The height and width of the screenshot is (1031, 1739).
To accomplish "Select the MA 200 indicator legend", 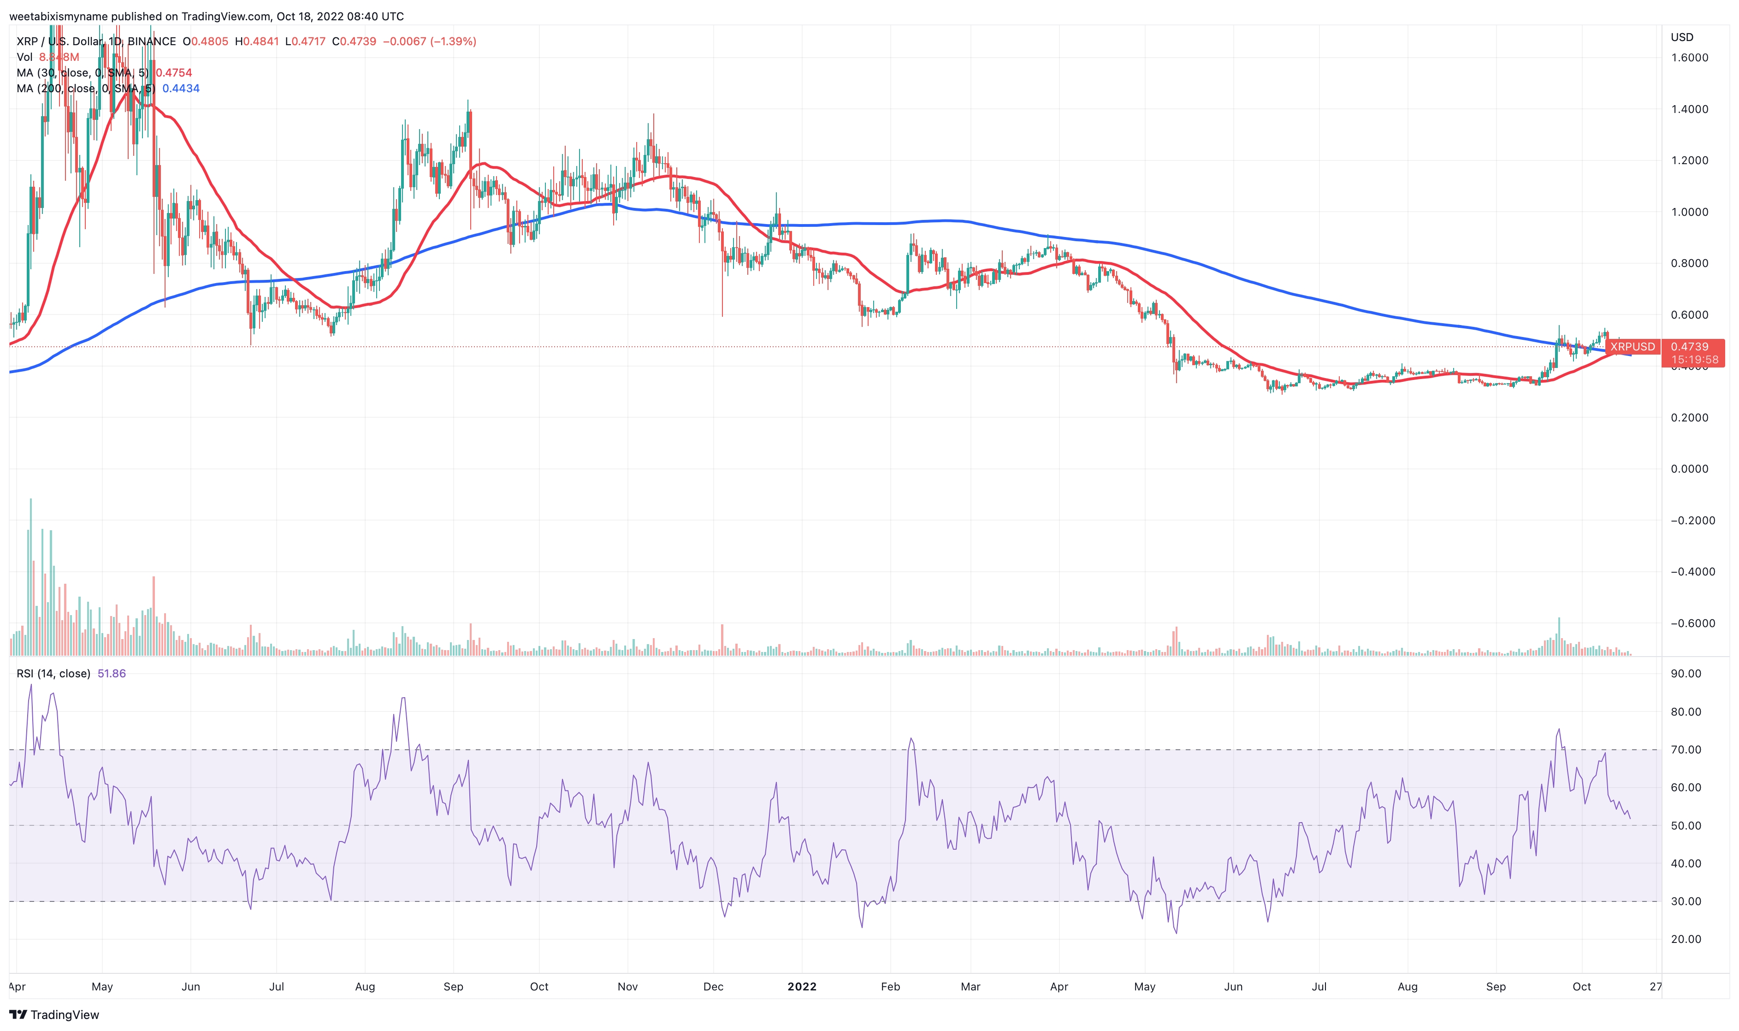I will coord(107,88).
